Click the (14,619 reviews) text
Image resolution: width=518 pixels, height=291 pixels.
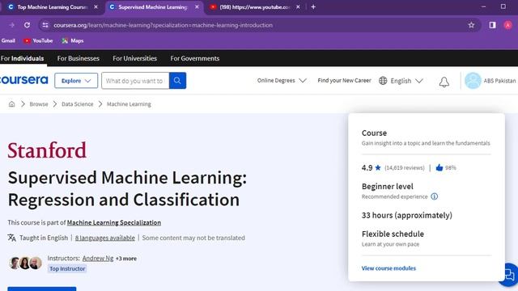click(405, 167)
